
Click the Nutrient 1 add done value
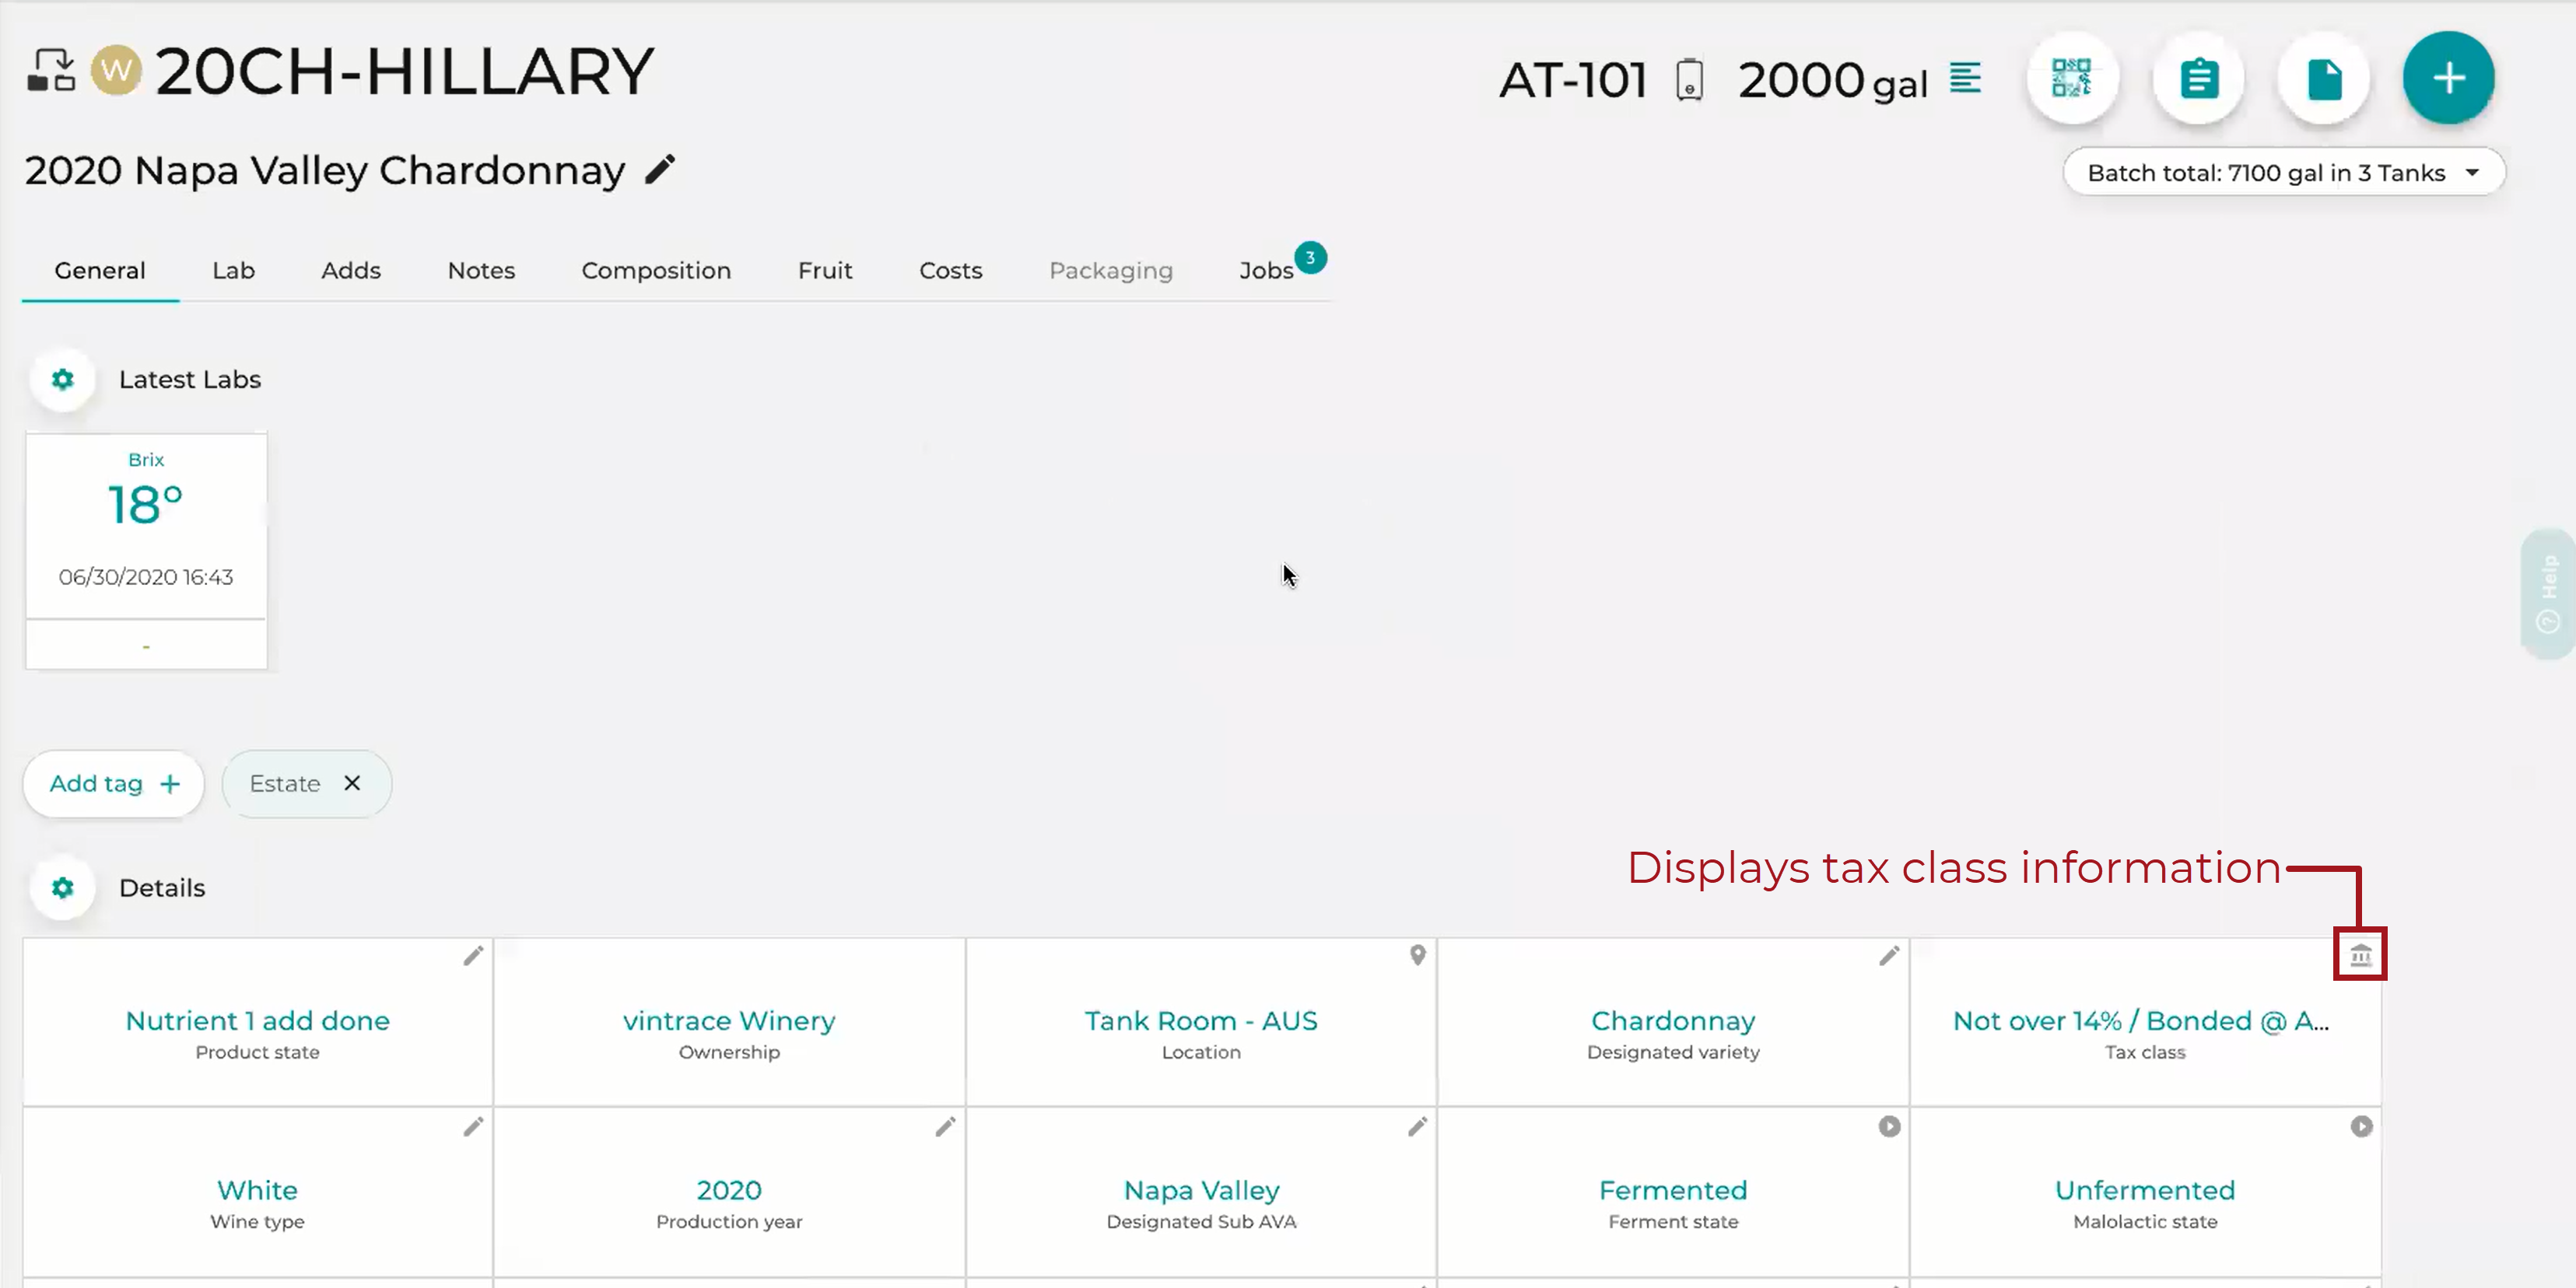pyautogui.click(x=257, y=1020)
